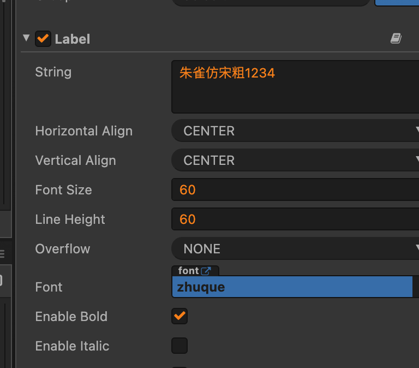
Task: Click external link icon on font tag
Action: [206, 271]
